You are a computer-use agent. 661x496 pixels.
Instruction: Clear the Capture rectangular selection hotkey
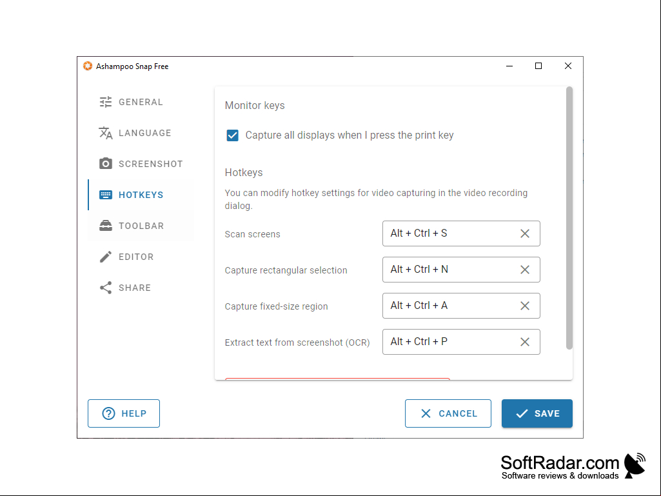[525, 270]
